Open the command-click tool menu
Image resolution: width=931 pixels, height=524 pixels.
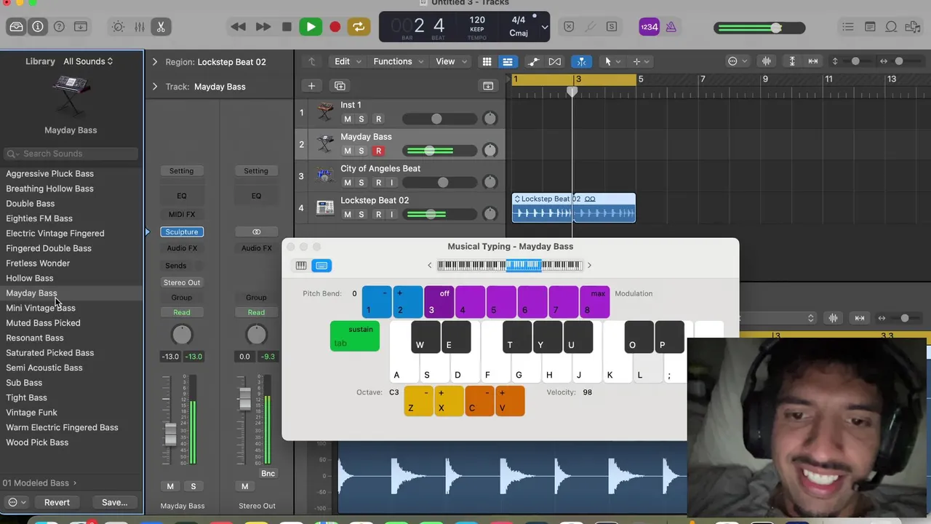tap(641, 62)
